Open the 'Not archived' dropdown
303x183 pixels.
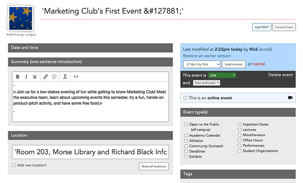coord(206,83)
